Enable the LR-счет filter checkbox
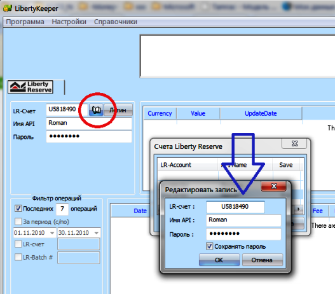The width and height of the screenshot is (335, 294). (x=18, y=244)
